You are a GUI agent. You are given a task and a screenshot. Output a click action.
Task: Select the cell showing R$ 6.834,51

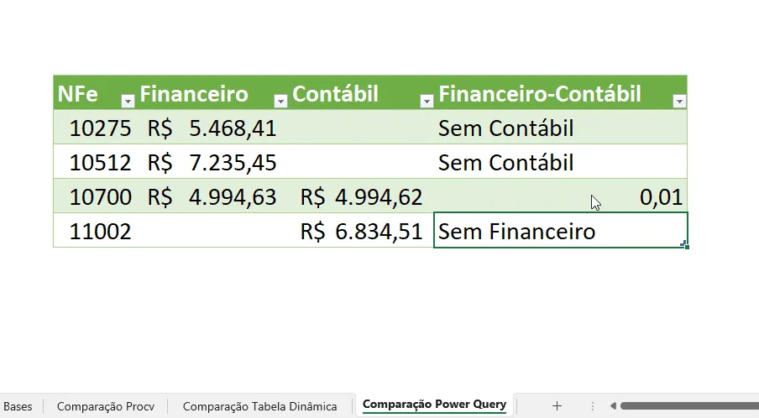[361, 231]
